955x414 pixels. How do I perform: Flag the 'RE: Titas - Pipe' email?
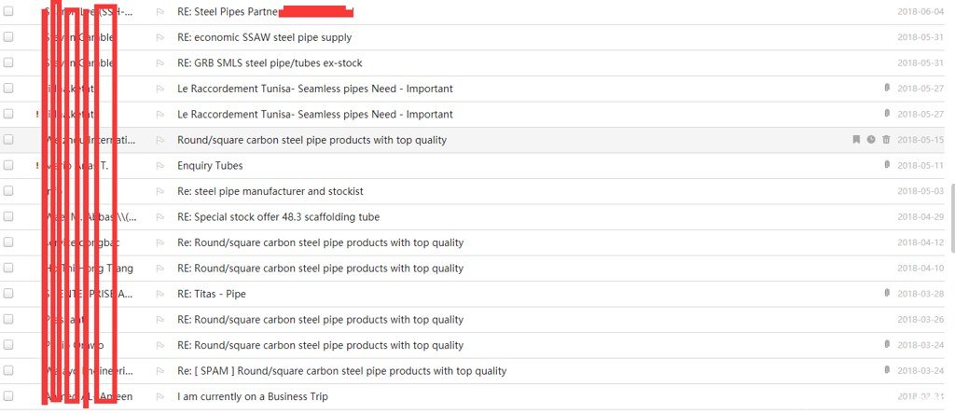click(x=160, y=294)
